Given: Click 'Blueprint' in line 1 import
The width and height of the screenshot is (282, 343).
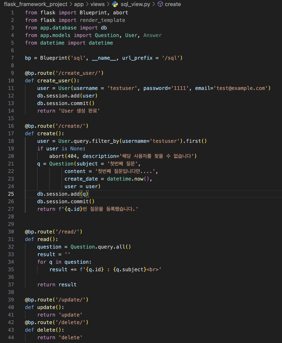Looking at the screenshot, I should coord(93,13).
